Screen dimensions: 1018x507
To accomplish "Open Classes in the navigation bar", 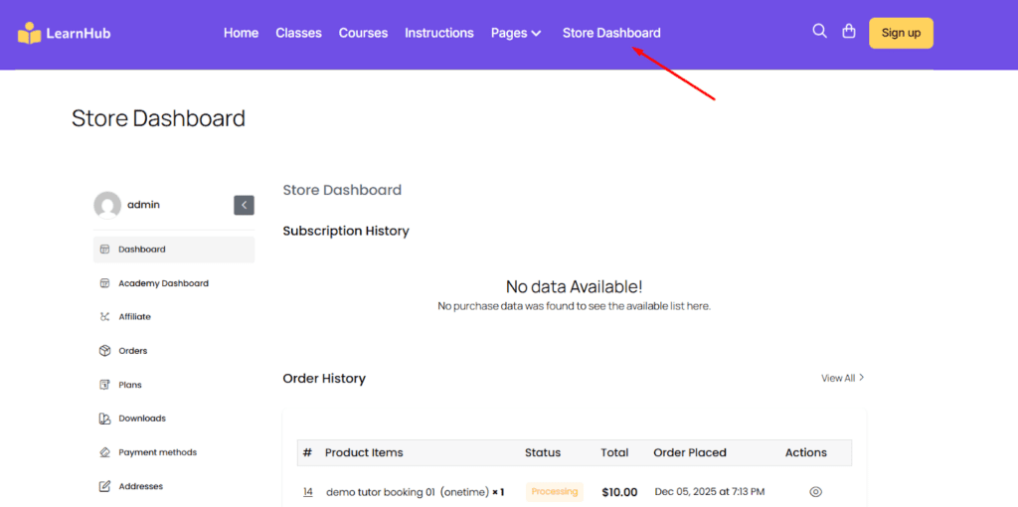I will 298,33.
